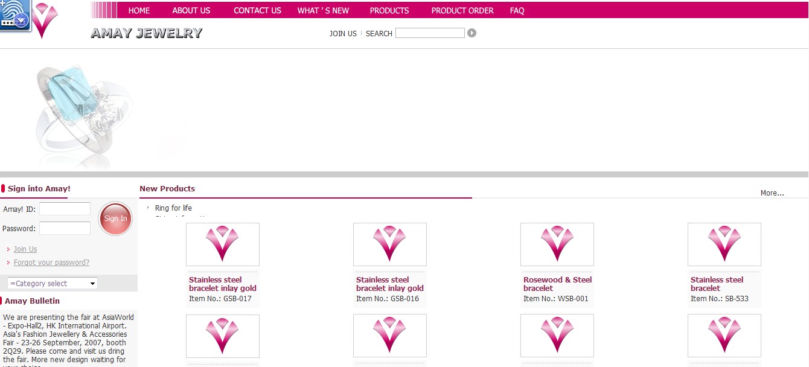Click the search go arrow button

pyautogui.click(x=472, y=33)
